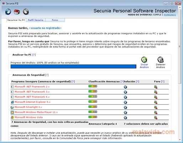Click the Windows Vista flag icon

(x=12, y=117)
